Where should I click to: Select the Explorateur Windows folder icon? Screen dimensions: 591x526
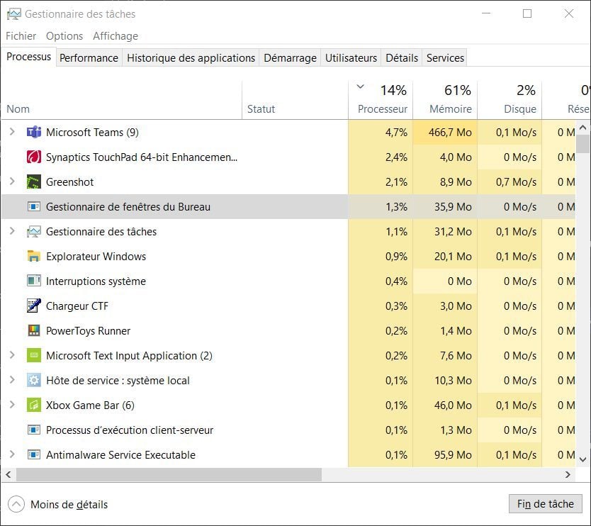point(33,257)
